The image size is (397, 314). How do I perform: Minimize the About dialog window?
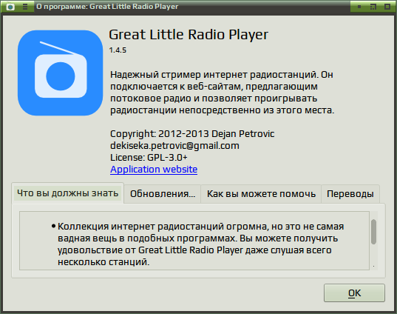click(359, 7)
